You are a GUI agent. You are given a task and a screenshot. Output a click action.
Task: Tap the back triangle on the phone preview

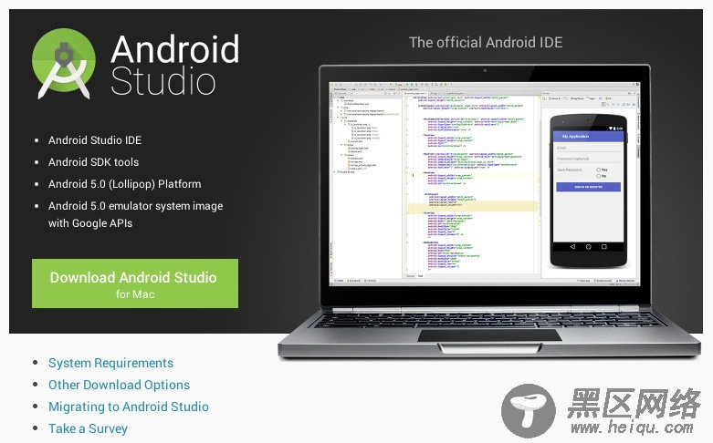pos(572,246)
